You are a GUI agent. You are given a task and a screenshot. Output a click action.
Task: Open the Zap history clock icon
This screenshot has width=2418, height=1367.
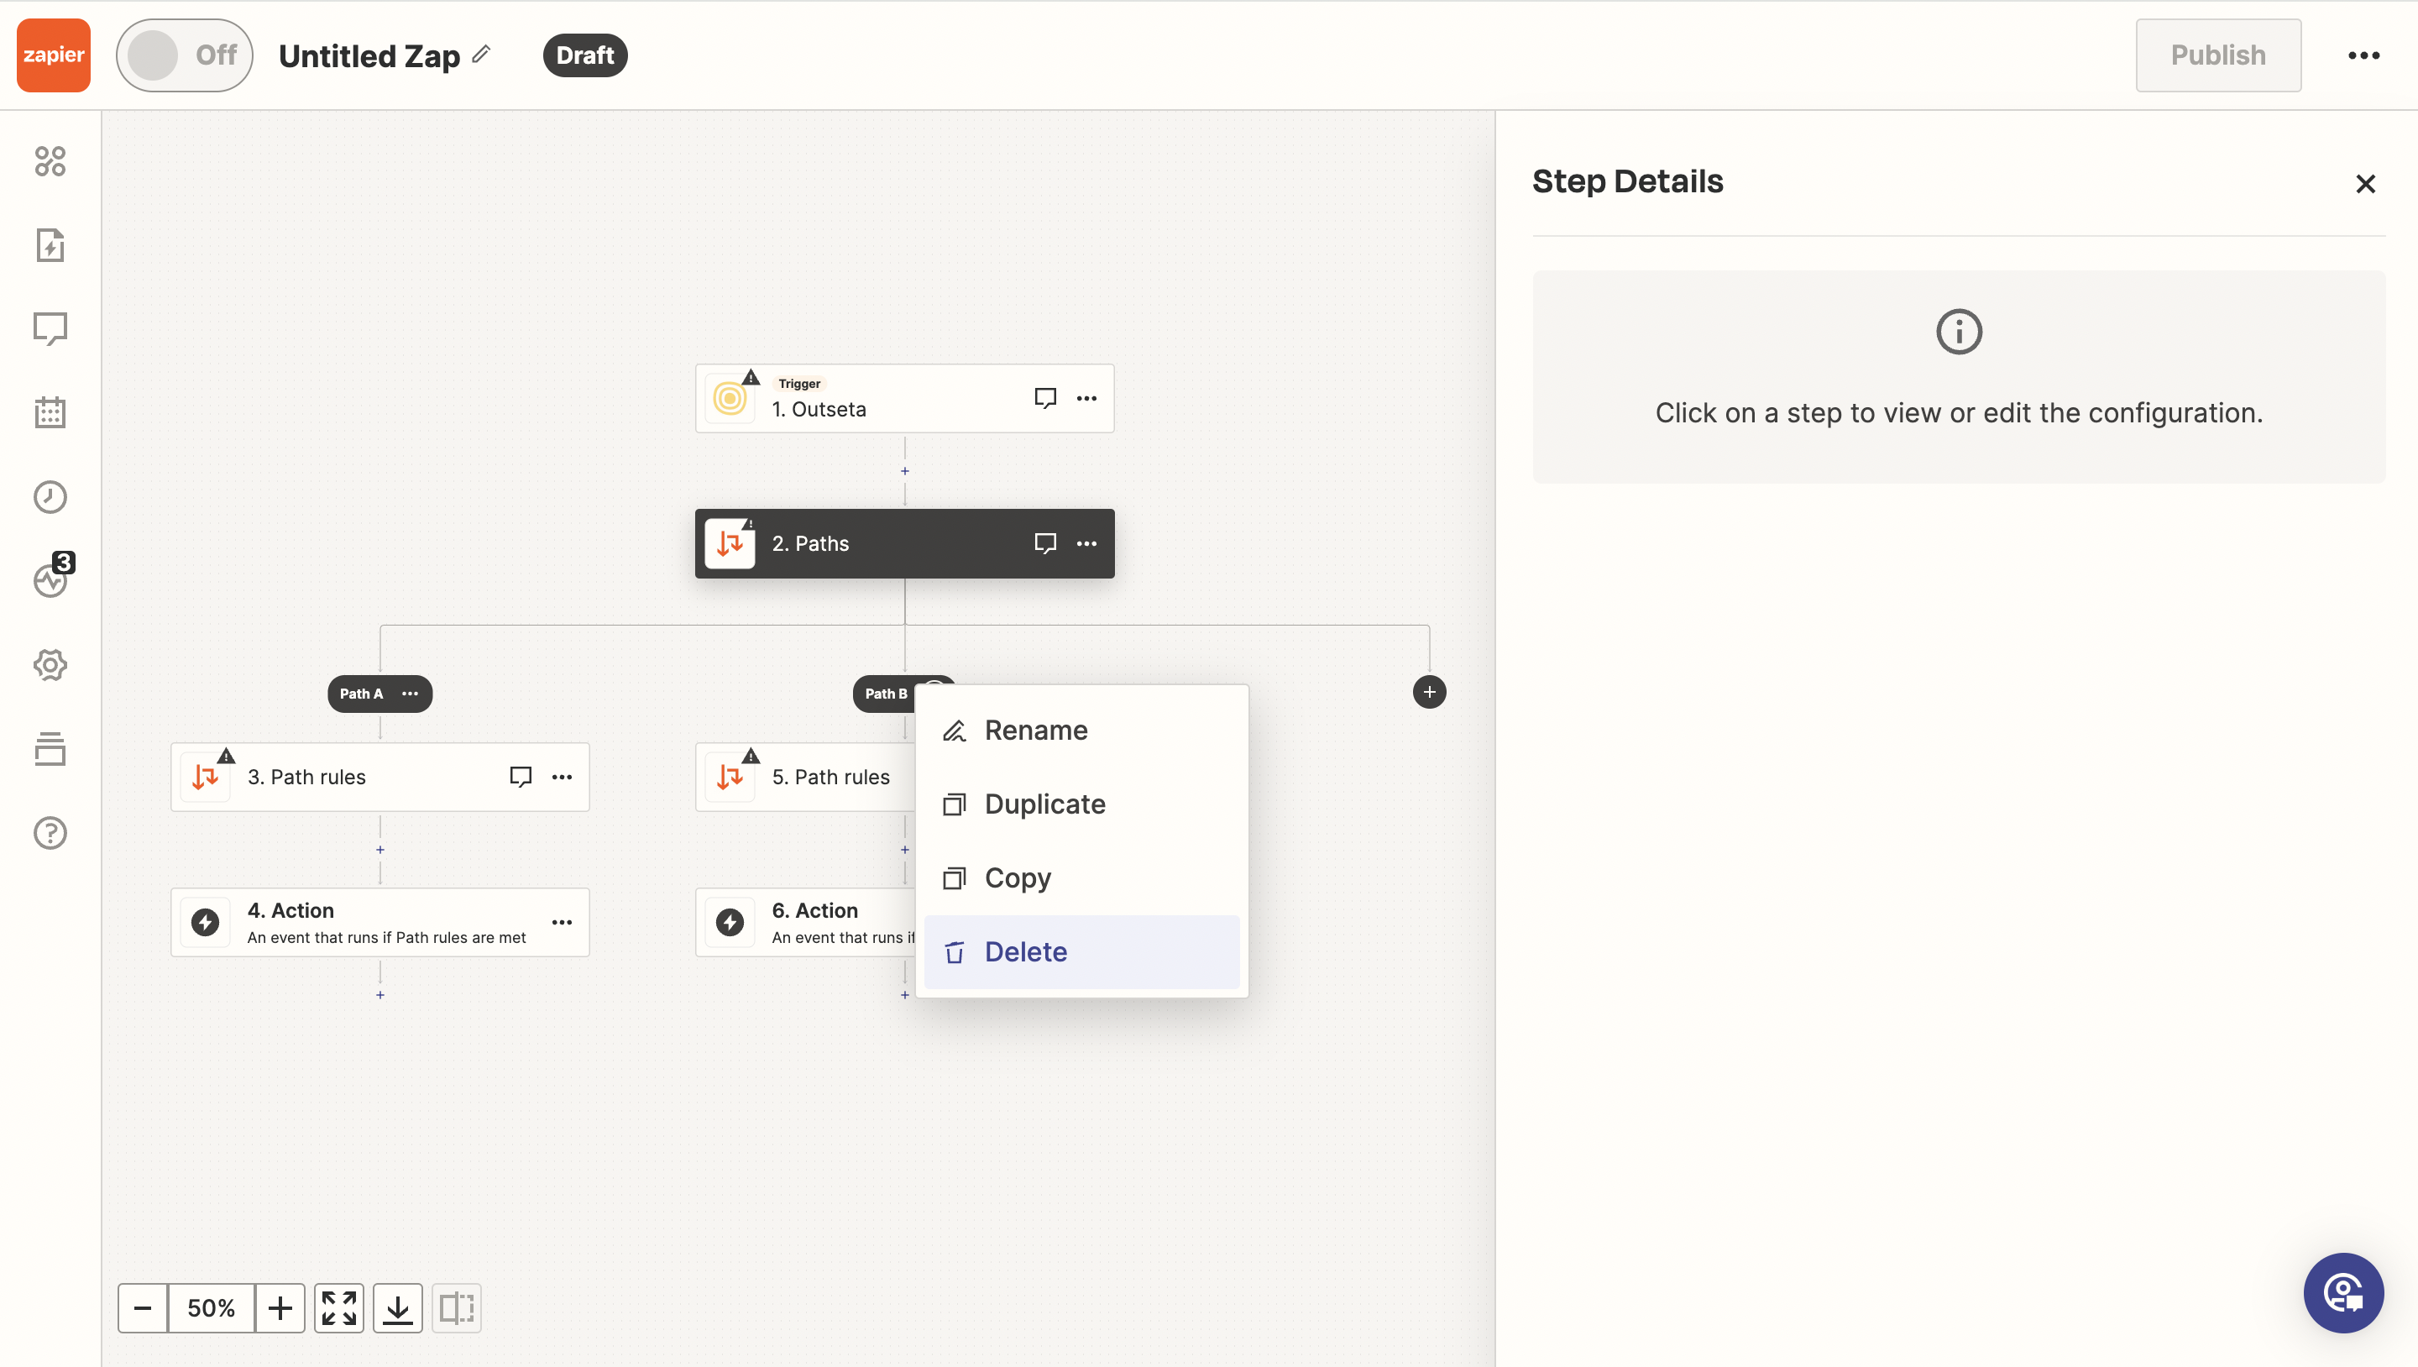(x=50, y=496)
